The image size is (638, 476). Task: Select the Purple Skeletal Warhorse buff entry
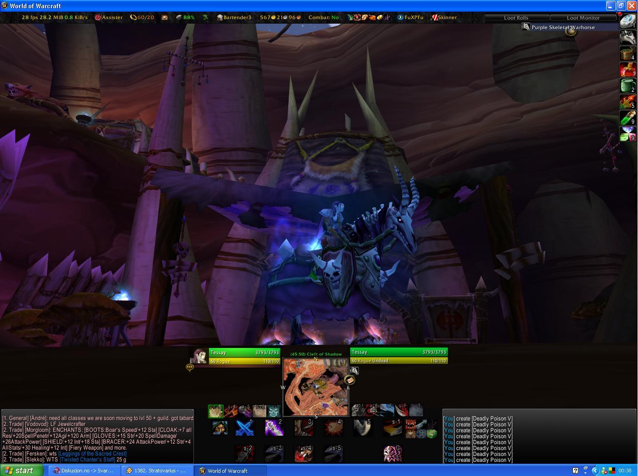point(564,27)
